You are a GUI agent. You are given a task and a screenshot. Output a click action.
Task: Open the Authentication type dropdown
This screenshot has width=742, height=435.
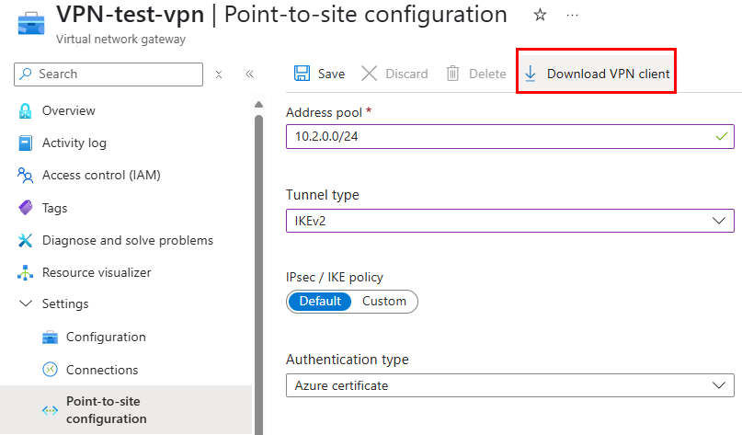[x=510, y=385]
